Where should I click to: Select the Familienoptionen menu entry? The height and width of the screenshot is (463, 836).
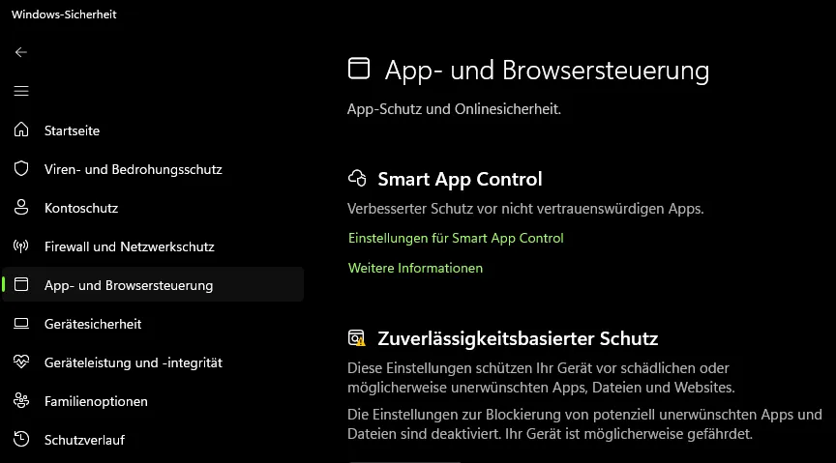click(96, 401)
